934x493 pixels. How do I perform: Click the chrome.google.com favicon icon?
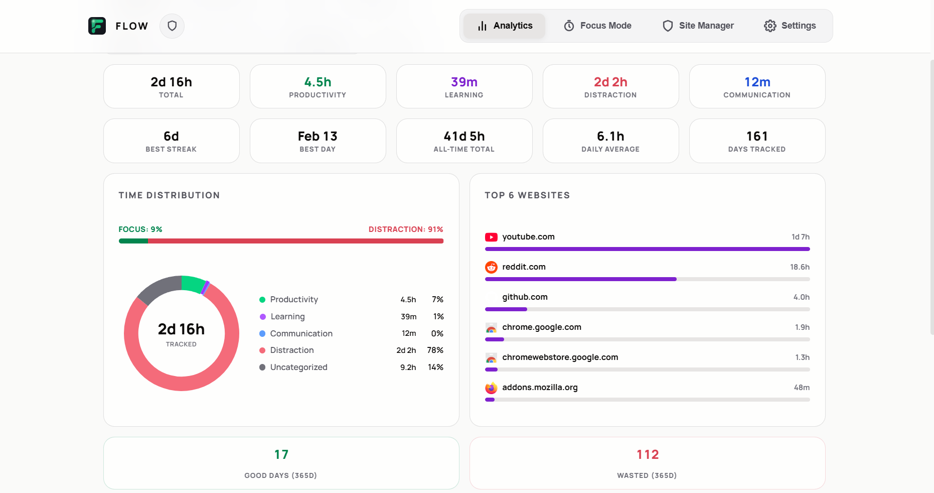(491, 327)
